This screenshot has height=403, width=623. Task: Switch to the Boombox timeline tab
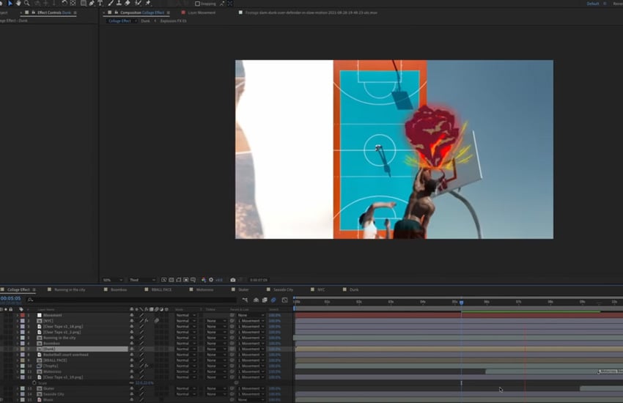point(119,290)
